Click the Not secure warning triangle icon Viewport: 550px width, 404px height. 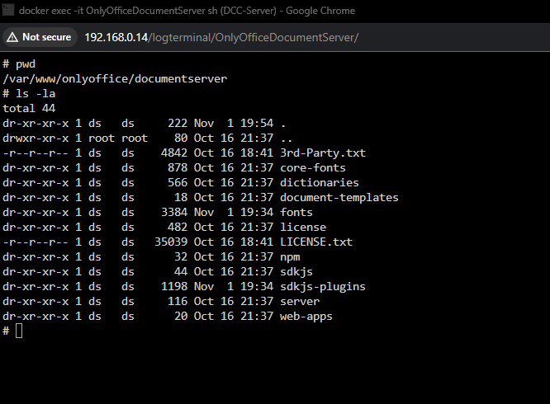(12, 37)
